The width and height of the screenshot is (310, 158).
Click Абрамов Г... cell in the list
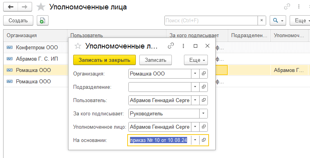(x=289, y=70)
